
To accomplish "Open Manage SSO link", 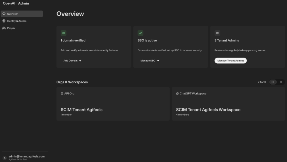I will pyautogui.click(x=150, y=61).
